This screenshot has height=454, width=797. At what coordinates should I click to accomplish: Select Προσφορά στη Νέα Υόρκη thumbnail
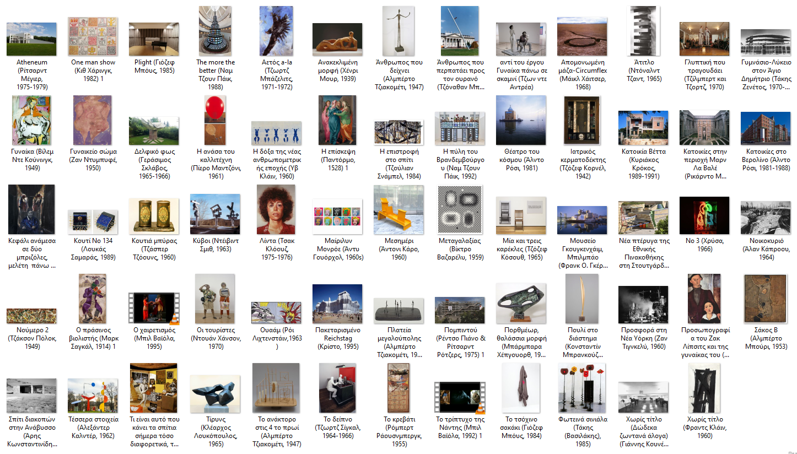pos(643,305)
